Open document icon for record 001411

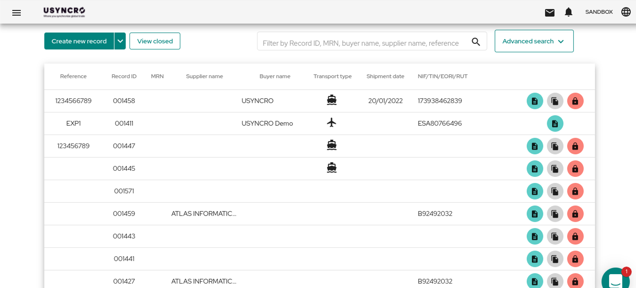[555, 124]
